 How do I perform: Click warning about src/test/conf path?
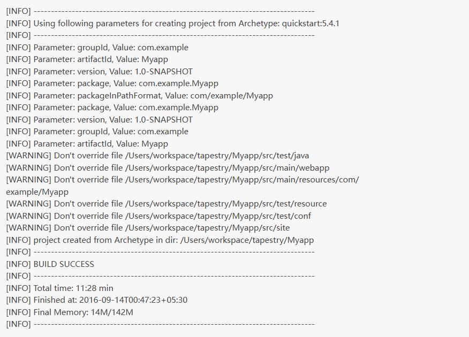coord(158,216)
